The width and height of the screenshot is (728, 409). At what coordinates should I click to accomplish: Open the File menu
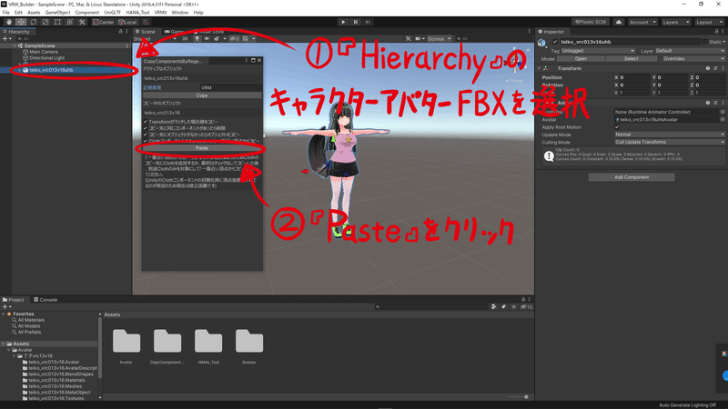click(6, 13)
